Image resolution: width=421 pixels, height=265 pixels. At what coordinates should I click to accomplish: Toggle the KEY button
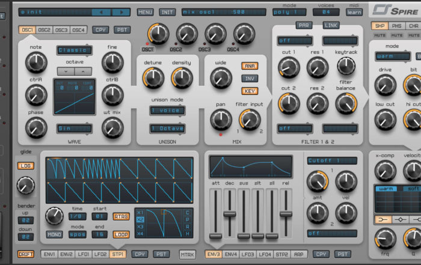pyautogui.click(x=250, y=91)
